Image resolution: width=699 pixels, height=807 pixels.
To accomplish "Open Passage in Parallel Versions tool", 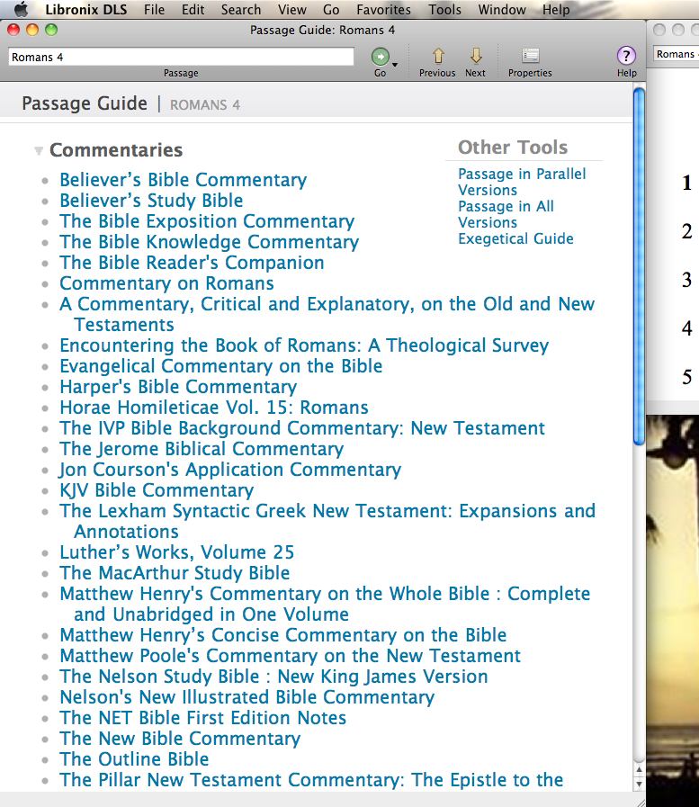I will point(522,183).
